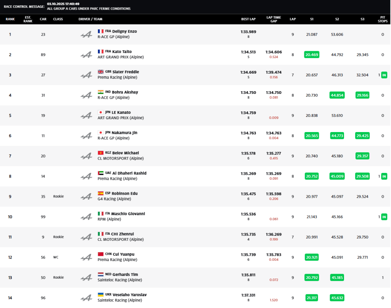
Task: Click green S1 time 20.469 for Kato Taito
Action: pos(312,55)
